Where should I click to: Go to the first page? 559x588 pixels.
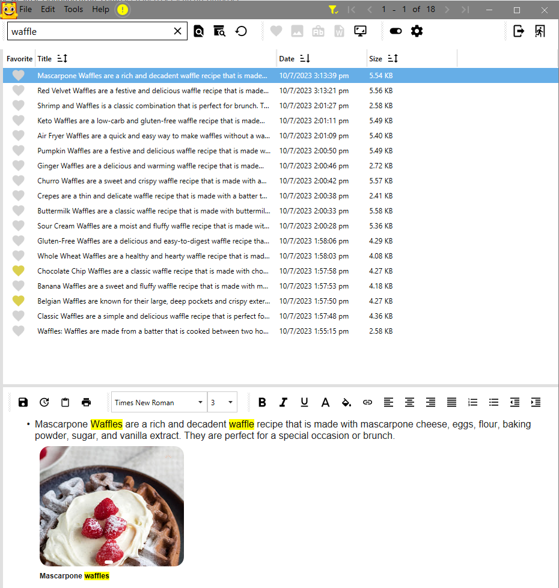[351, 10]
